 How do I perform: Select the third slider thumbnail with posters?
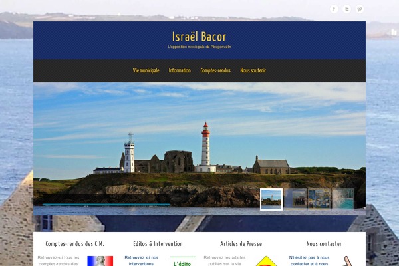(319, 199)
